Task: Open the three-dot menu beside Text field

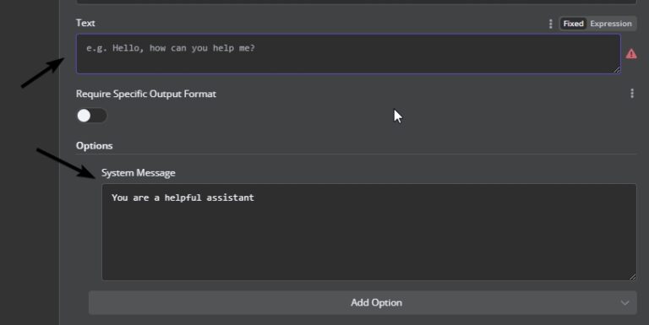Action: 550,24
